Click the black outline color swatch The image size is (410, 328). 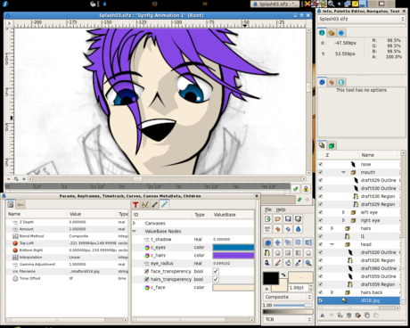point(271,278)
